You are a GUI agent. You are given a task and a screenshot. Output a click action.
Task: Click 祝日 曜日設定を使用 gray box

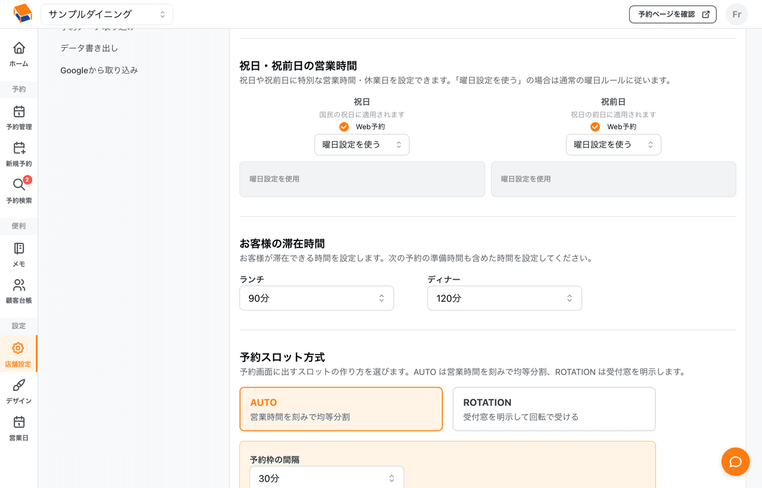pos(362,179)
